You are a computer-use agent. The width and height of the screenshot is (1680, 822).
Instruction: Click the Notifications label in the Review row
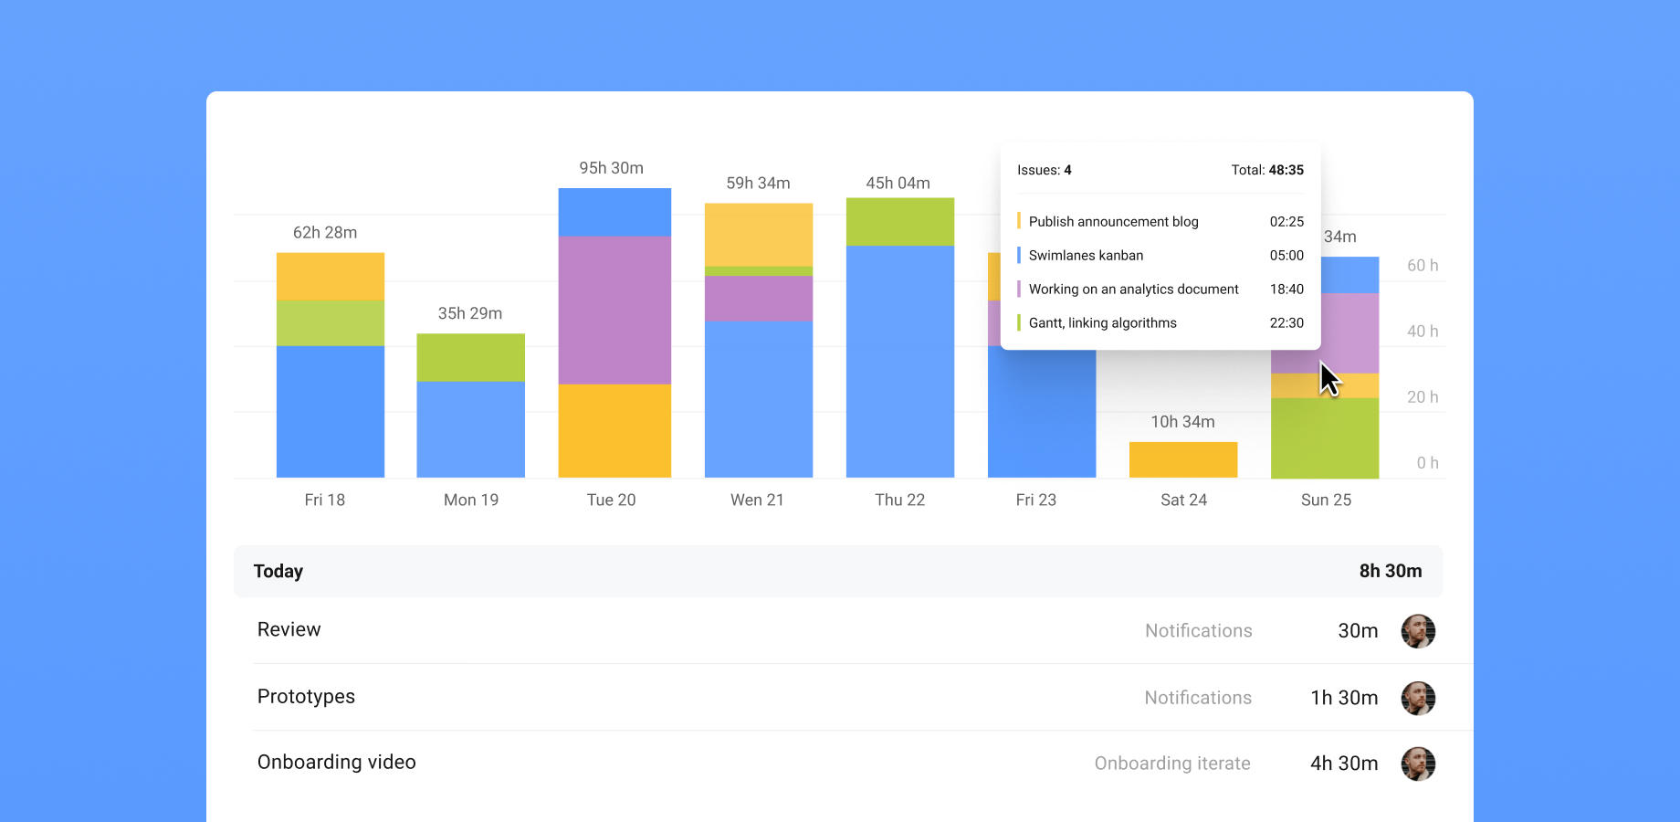coord(1198,631)
